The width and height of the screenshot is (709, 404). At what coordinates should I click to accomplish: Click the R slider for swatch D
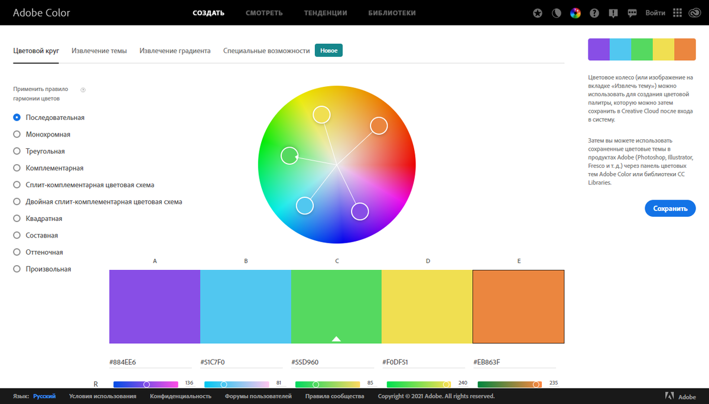419,385
